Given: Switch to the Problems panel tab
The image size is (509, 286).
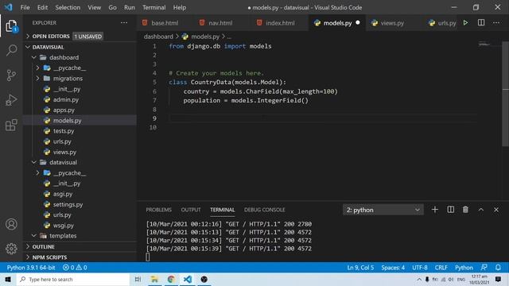Looking at the screenshot, I should 158,210.
